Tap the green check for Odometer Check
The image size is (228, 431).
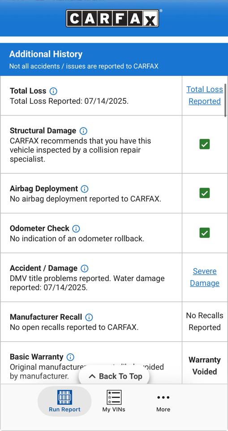pyautogui.click(x=204, y=233)
